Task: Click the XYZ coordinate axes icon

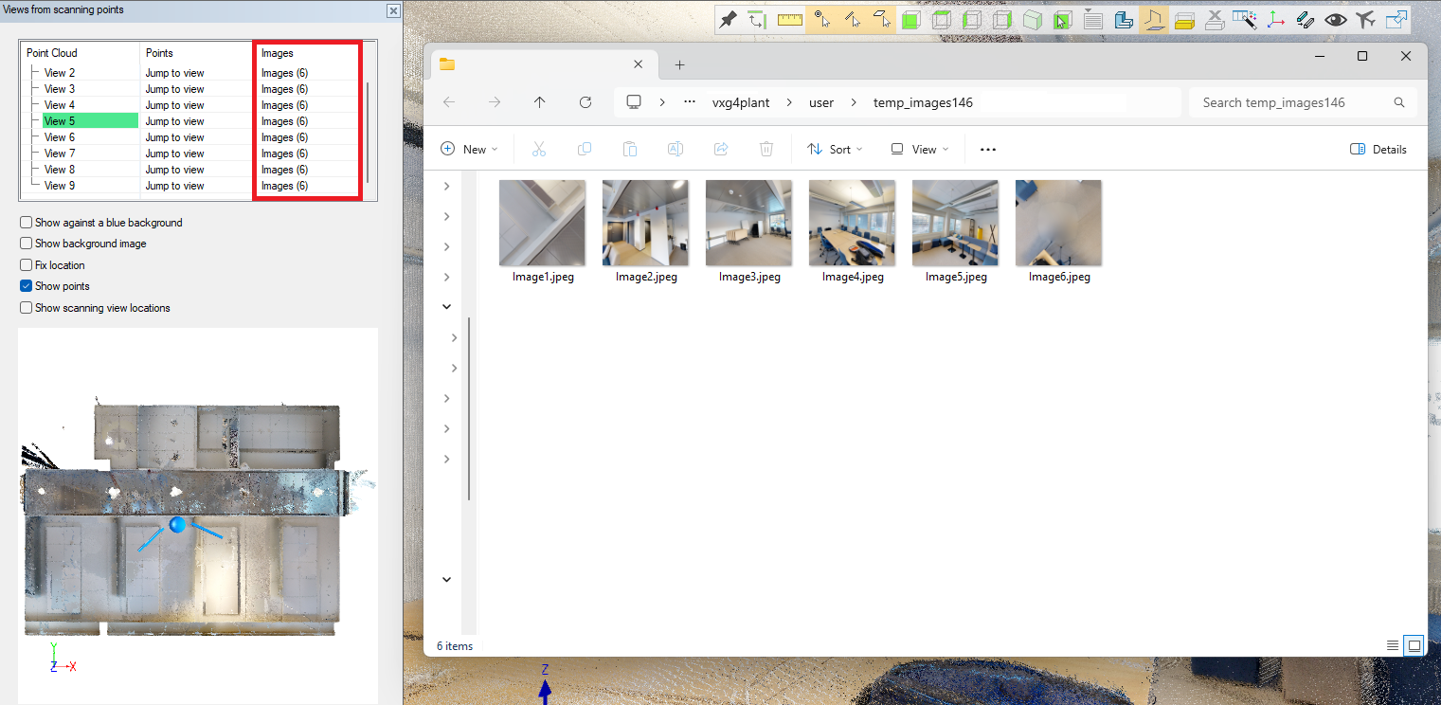Action: tap(1276, 20)
